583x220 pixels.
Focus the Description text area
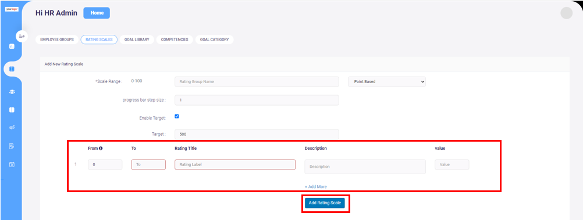click(x=365, y=167)
